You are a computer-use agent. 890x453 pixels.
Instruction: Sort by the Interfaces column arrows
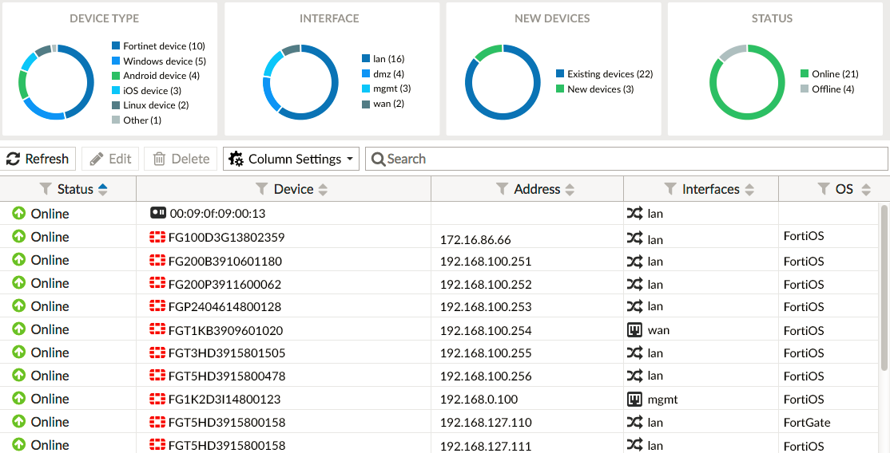(749, 190)
